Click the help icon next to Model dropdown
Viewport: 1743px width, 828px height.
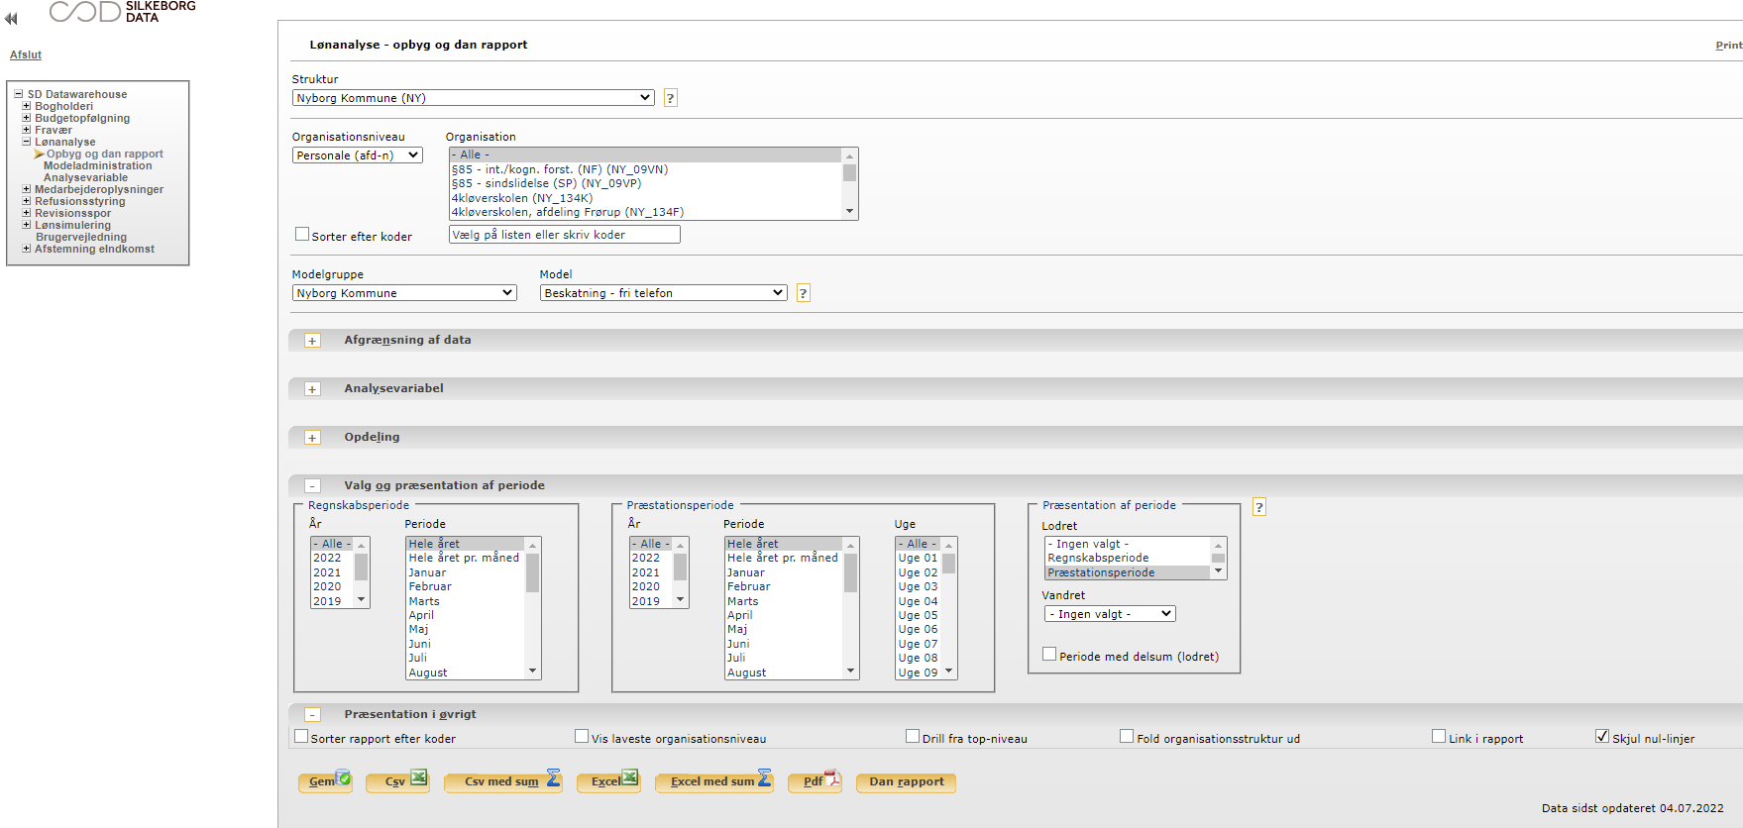[x=803, y=293]
